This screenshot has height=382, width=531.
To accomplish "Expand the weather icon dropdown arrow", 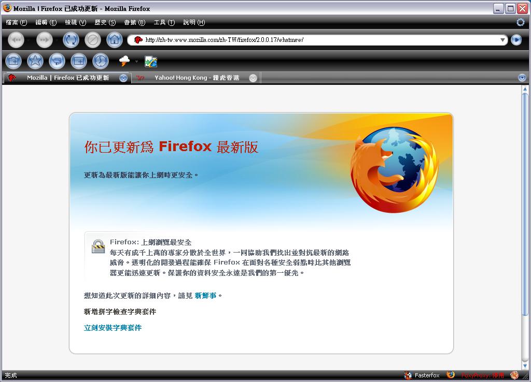I will [136, 61].
